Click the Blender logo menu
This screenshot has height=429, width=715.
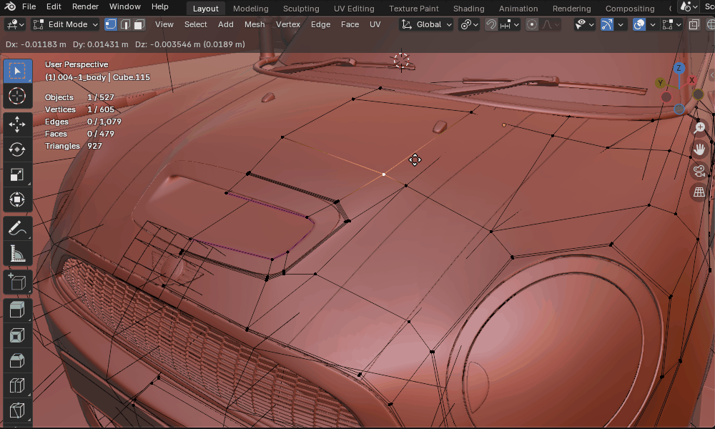(x=9, y=6)
